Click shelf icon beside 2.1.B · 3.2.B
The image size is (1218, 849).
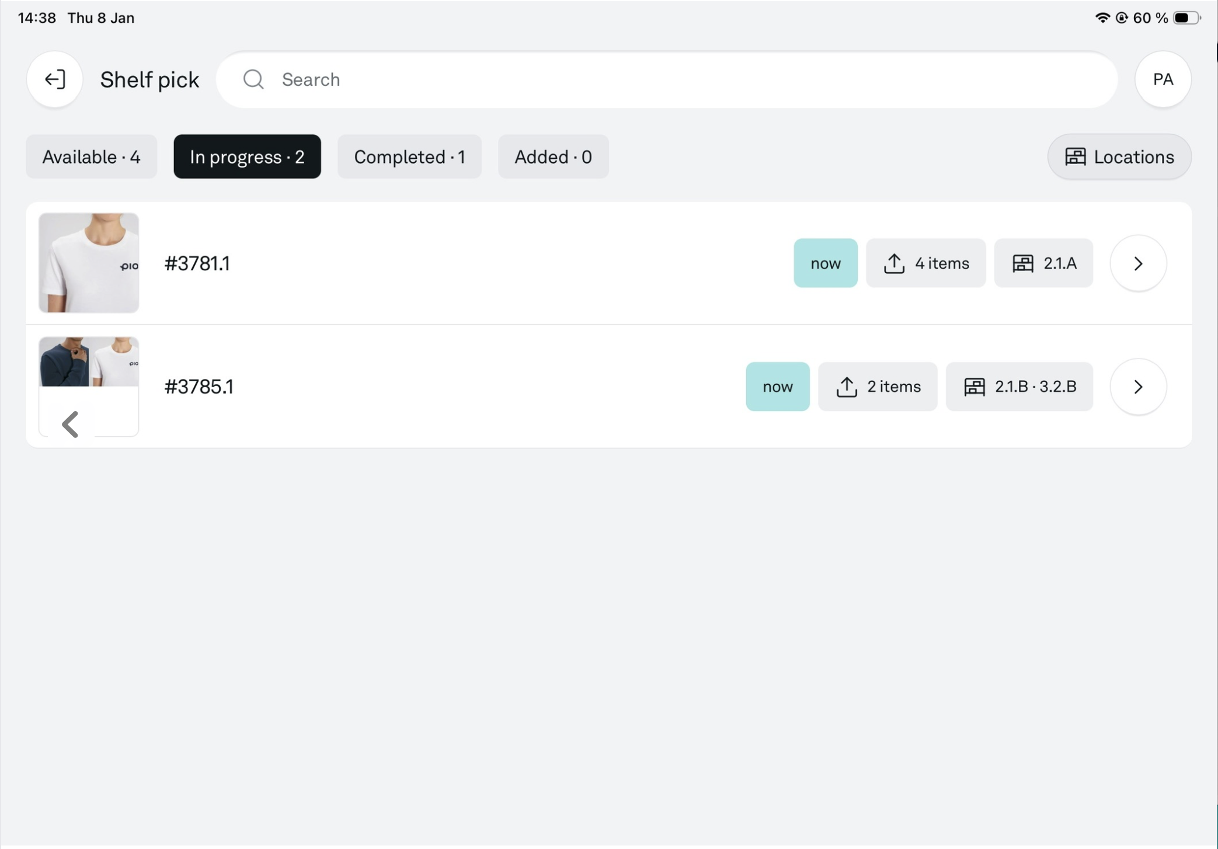pos(974,387)
